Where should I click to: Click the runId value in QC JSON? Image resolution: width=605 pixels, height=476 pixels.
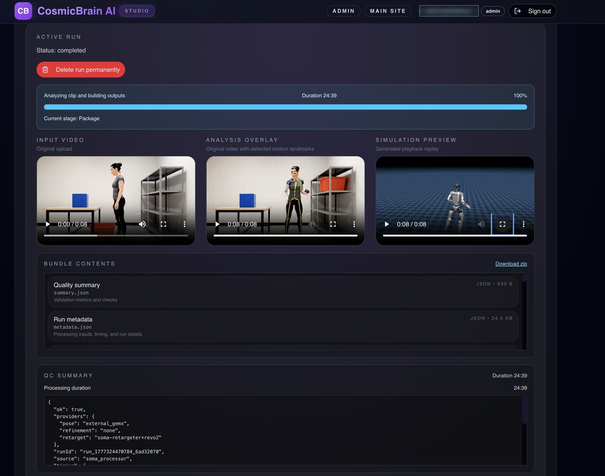[122, 452]
